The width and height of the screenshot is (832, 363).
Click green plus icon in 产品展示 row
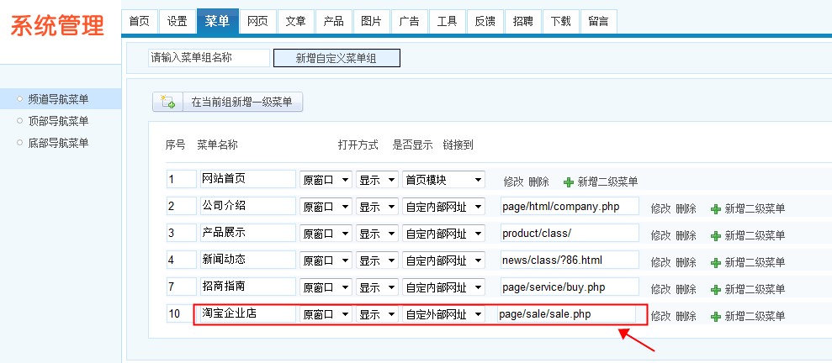tap(716, 235)
